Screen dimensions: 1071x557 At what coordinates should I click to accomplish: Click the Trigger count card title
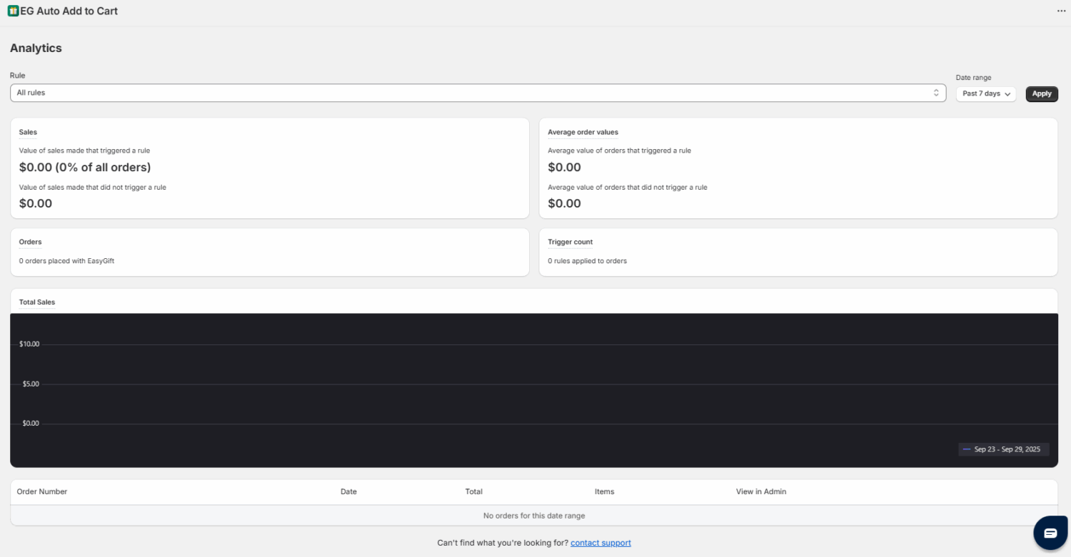point(570,242)
